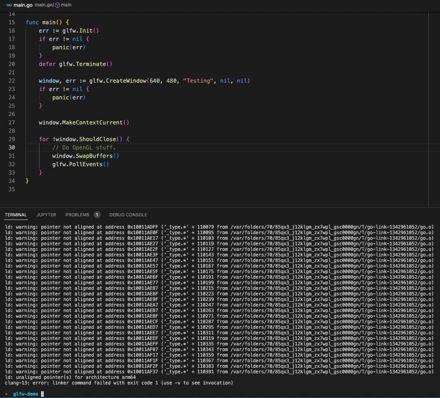Screen dimensions: 440x398
Task: Click on 'func main() {' declaration
Action: coord(47,22)
